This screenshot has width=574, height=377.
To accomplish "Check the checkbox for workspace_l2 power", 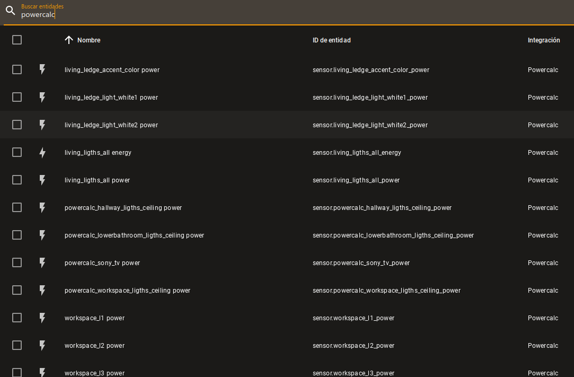I will (16, 345).
